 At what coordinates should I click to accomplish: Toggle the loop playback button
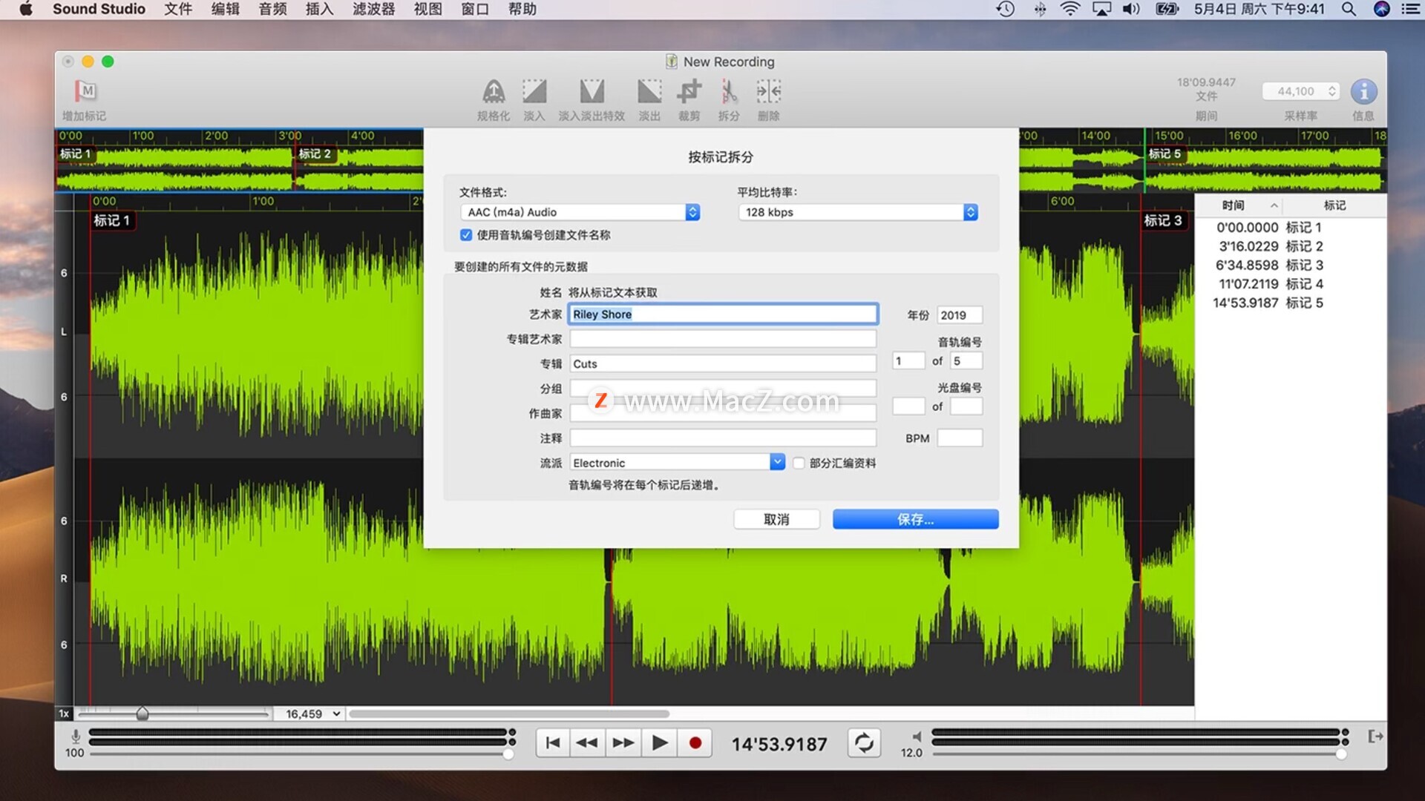coord(864,743)
